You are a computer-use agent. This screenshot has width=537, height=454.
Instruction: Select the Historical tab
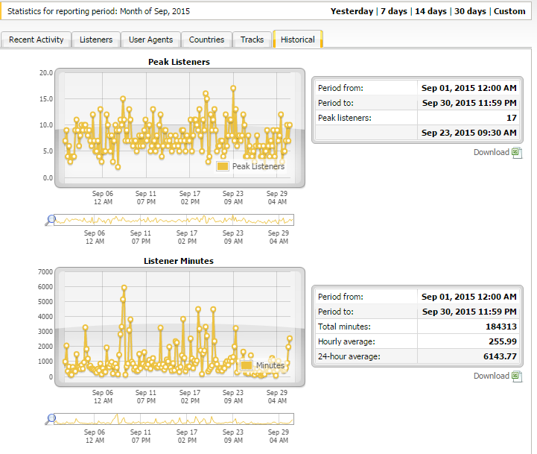(x=298, y=40)
